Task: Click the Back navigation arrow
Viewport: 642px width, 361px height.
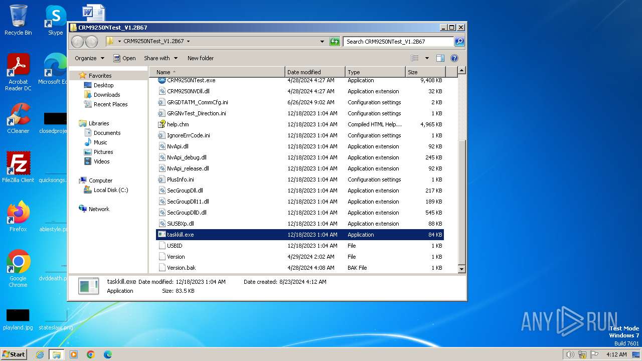Action: [77, 42]
